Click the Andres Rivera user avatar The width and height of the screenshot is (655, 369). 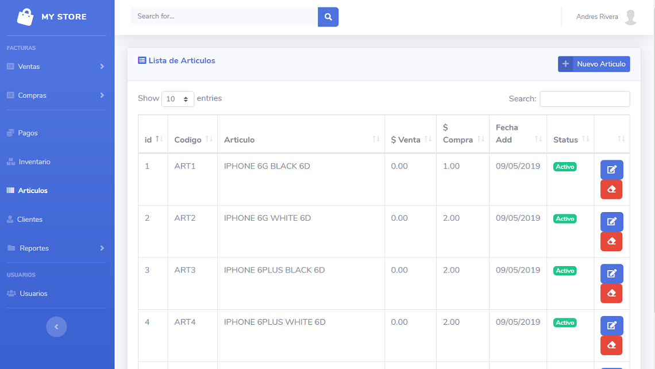[x=630, y=17]
